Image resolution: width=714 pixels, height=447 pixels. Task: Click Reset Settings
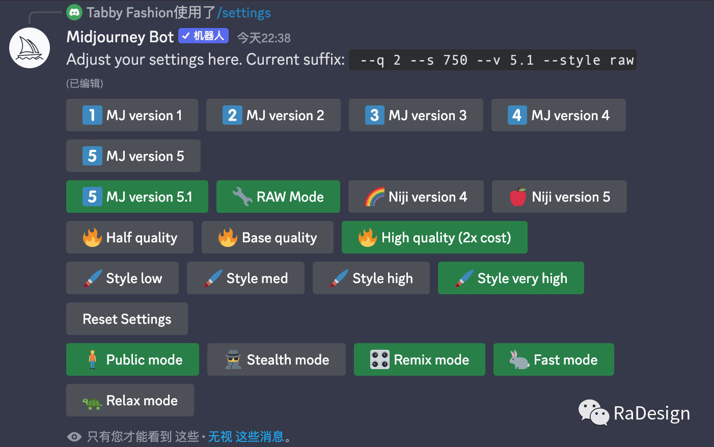(x=127, y=319)
